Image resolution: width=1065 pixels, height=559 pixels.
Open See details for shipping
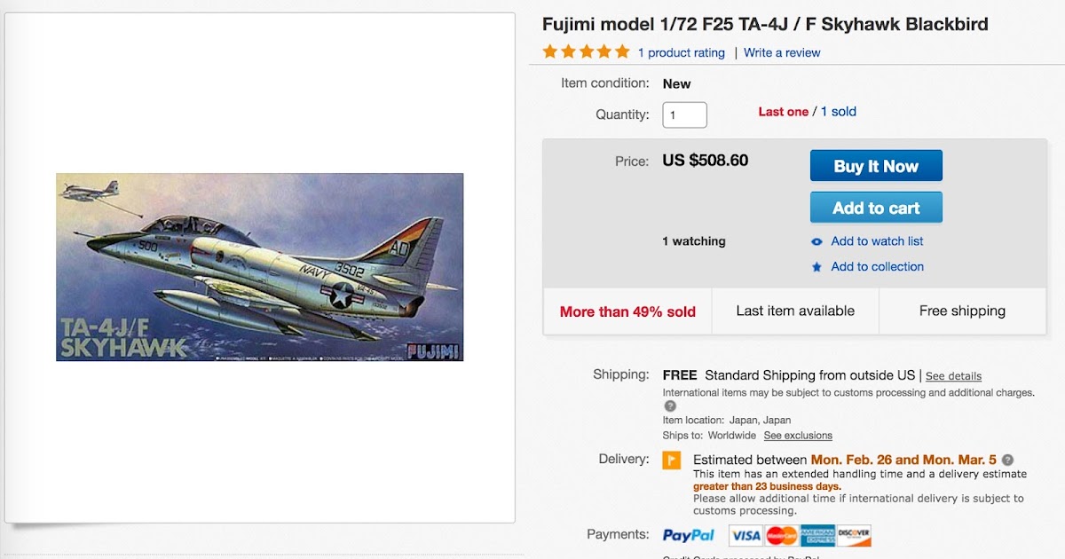[952, 376]
